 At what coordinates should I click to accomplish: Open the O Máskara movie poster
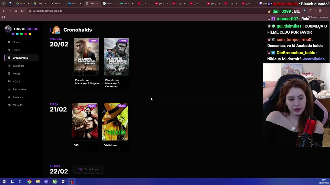click(115, 122)
